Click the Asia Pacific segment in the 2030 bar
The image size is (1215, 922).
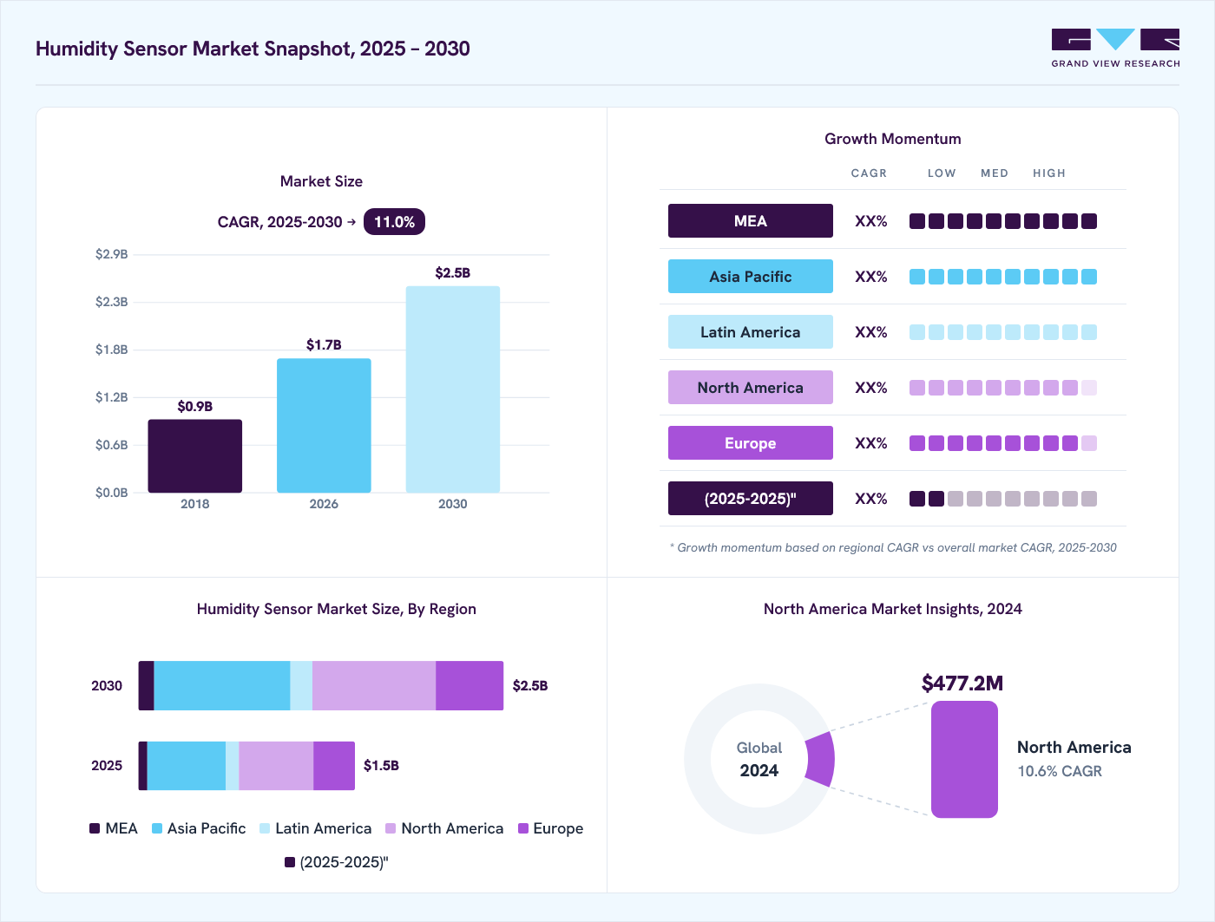tap(222, 686)
